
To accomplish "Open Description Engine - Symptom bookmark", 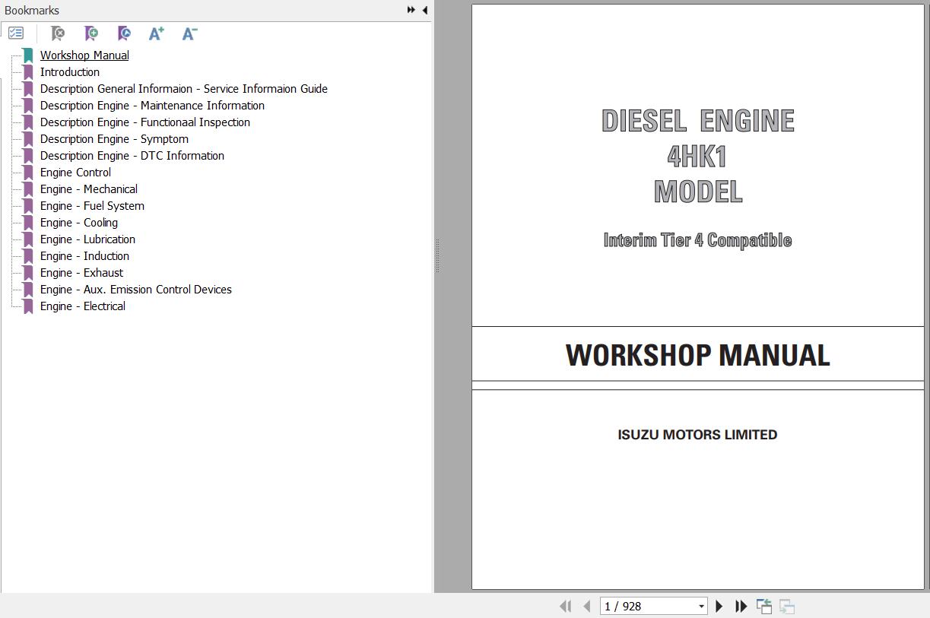I will 114,139.
